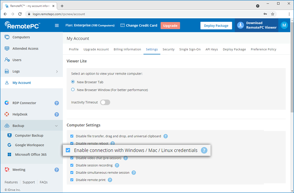Click help icon for Windows/Mac/Linux credentials option
Image resolution: width=294 pixels, height=193 pixels.
(204, 150)
